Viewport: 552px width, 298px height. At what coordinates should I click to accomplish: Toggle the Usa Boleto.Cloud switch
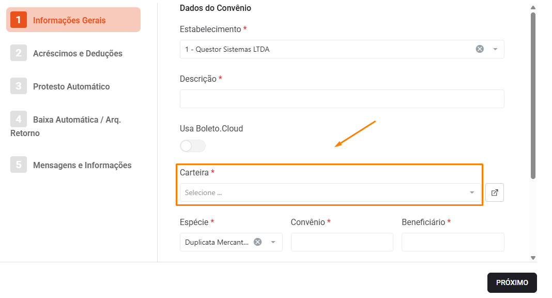[193, 146]
